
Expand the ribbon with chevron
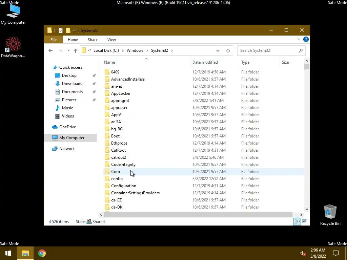(x=298, y=39)
